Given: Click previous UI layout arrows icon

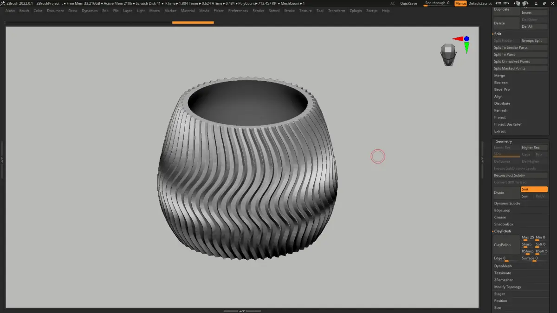Looking at the screenshot, I should click(x=517, y=3).
